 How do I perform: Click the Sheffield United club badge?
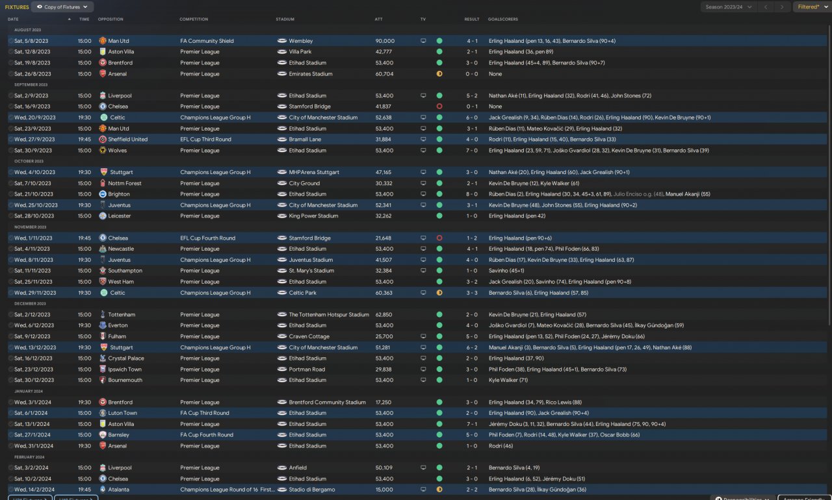click(103, 140)
